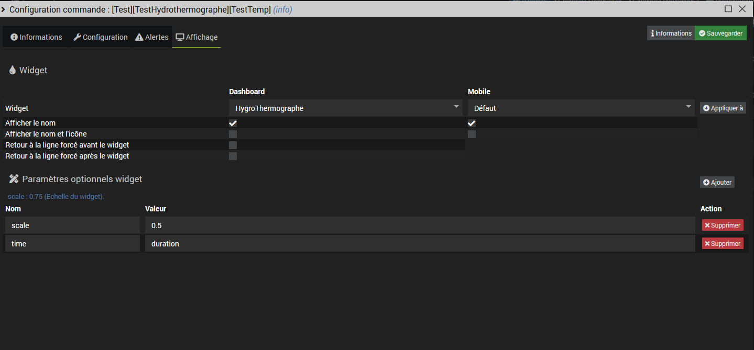The image size is (754, 350).
Task: Uncheck Afficher le nom for Dashboard
Action: 233,123
